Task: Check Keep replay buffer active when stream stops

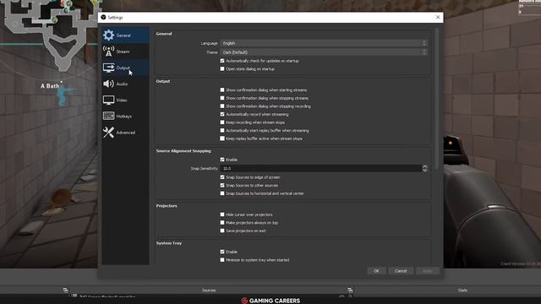Action: pos(222,138)
